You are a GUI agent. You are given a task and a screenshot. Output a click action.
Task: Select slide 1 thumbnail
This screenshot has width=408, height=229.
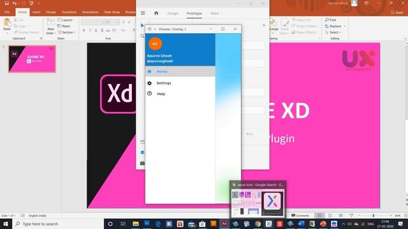click(32, 59)
